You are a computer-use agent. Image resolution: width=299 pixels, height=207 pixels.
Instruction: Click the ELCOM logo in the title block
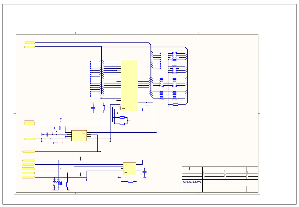click(192, 182)
